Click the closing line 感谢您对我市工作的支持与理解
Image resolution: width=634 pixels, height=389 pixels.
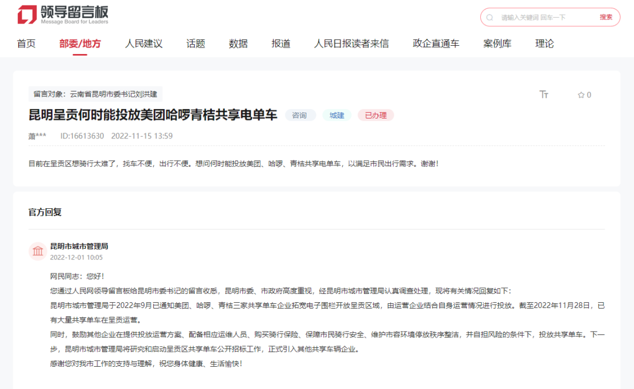pyautogui.click(x=101, y=364)
